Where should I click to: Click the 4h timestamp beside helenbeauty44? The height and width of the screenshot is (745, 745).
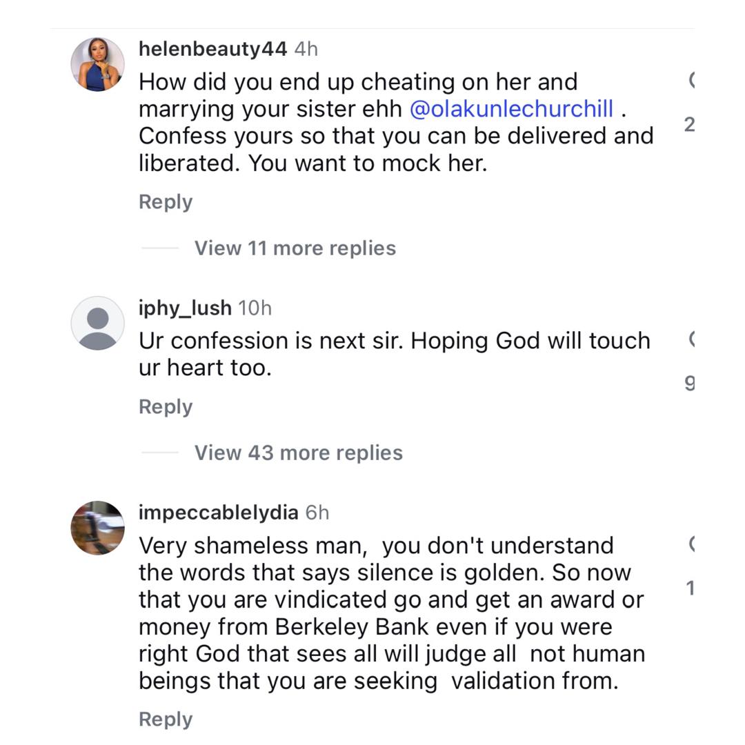click(306, 49)
